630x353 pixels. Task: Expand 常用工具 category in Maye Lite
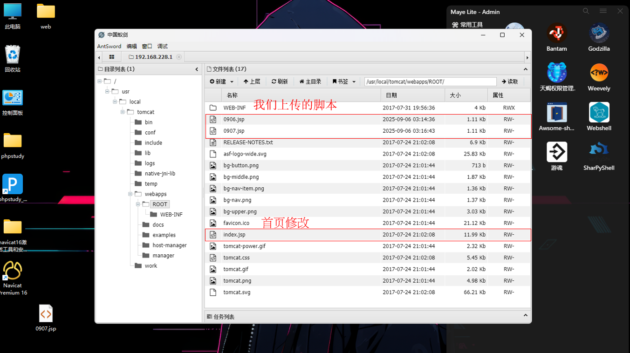coord(467,25)
